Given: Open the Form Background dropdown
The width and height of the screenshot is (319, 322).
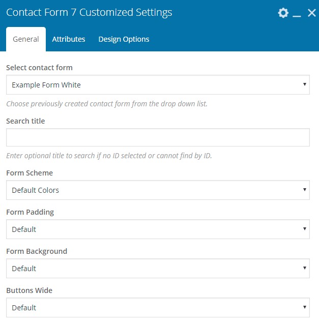Looking at the screenshot, I should (158, 269).
